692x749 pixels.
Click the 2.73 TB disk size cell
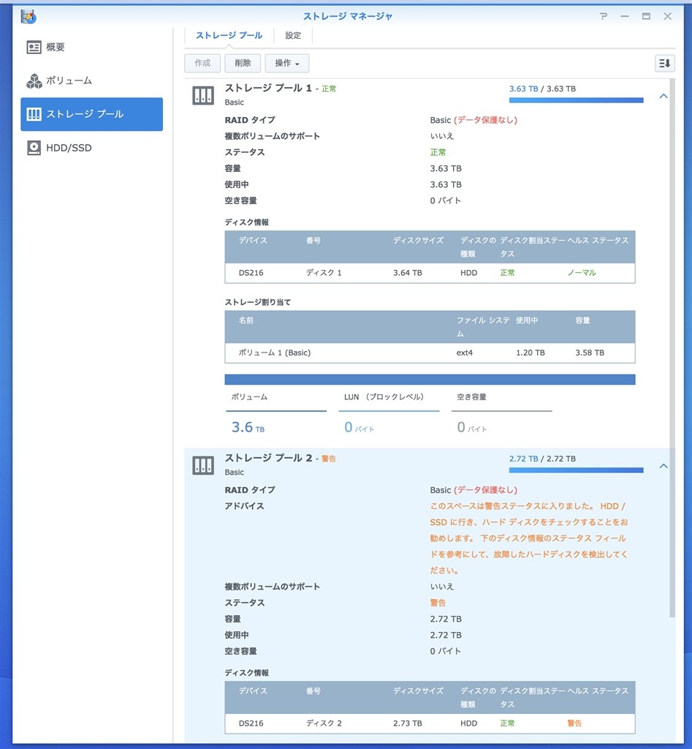(408, 723)
